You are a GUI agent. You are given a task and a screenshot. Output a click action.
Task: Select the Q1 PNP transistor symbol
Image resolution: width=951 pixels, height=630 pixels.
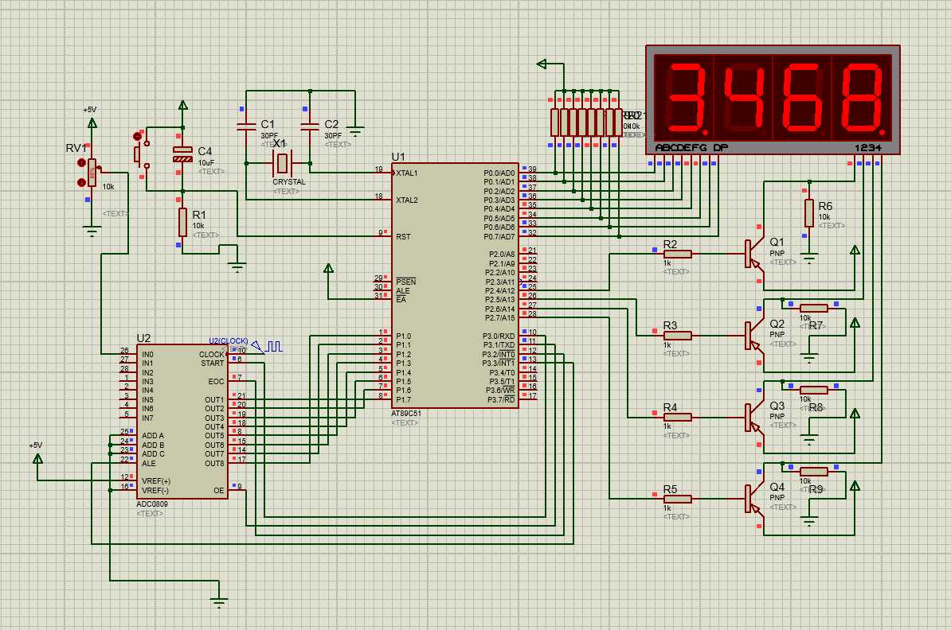click(x=753, y=254)
